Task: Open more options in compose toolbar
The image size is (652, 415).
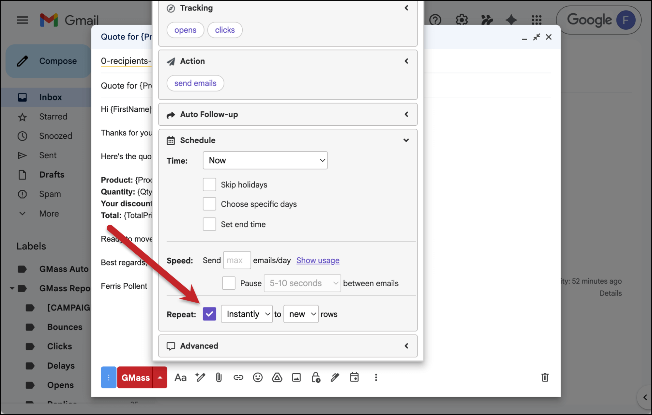Action: point(376,377)
